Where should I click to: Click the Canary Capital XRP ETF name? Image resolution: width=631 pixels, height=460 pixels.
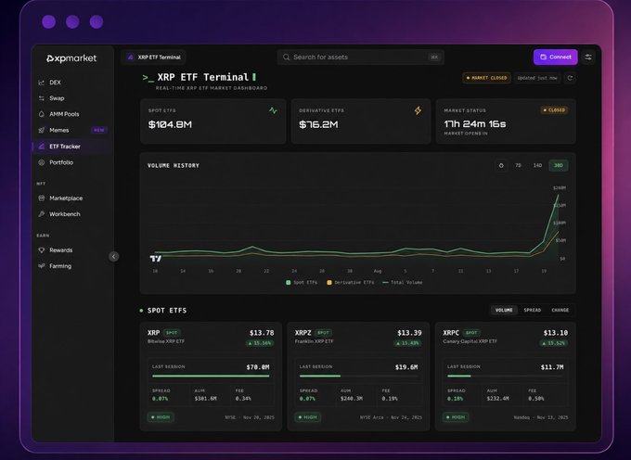tap(470, 341)
